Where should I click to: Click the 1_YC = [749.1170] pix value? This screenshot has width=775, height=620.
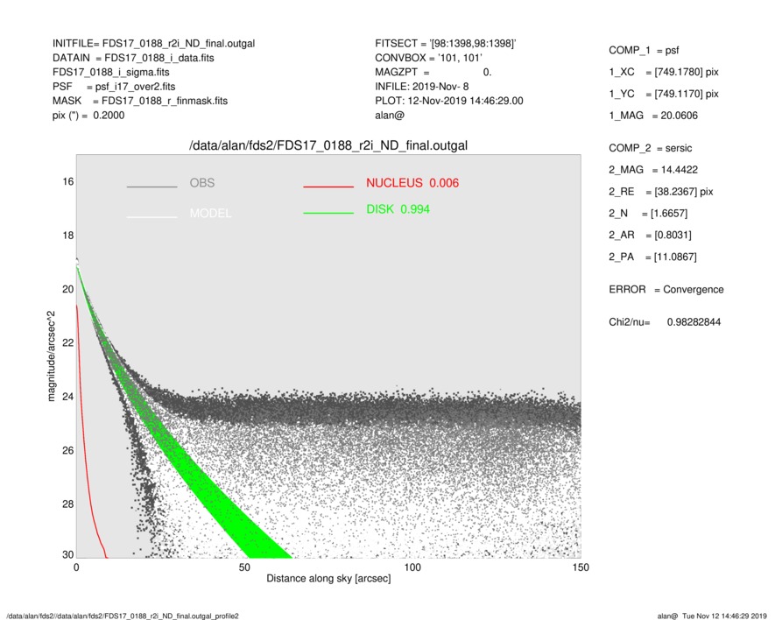(x=664, y=94)
